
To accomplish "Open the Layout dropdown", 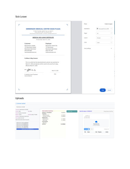I will (x=104, y=38).
